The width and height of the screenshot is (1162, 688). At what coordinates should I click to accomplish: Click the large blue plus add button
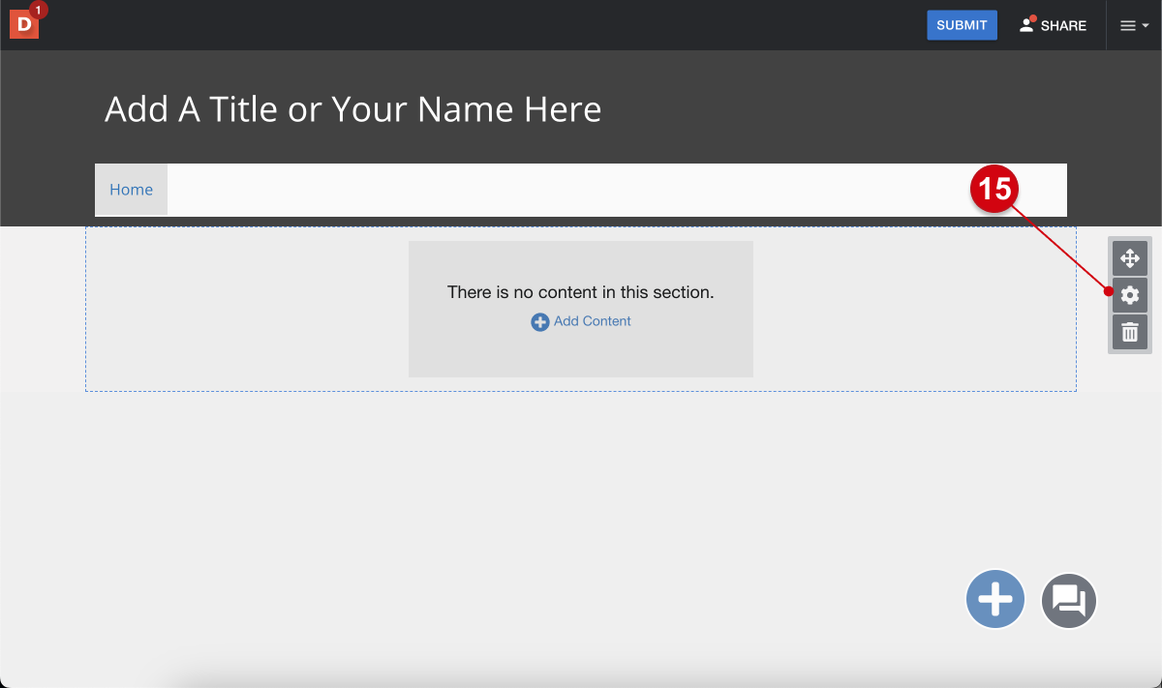click(995, 600)
